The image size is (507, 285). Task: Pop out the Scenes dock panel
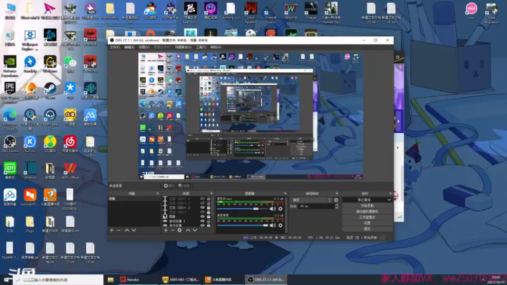(x=158, y=193)
